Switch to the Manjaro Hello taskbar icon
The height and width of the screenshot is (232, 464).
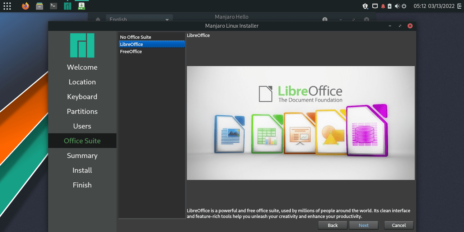[68, 6]
